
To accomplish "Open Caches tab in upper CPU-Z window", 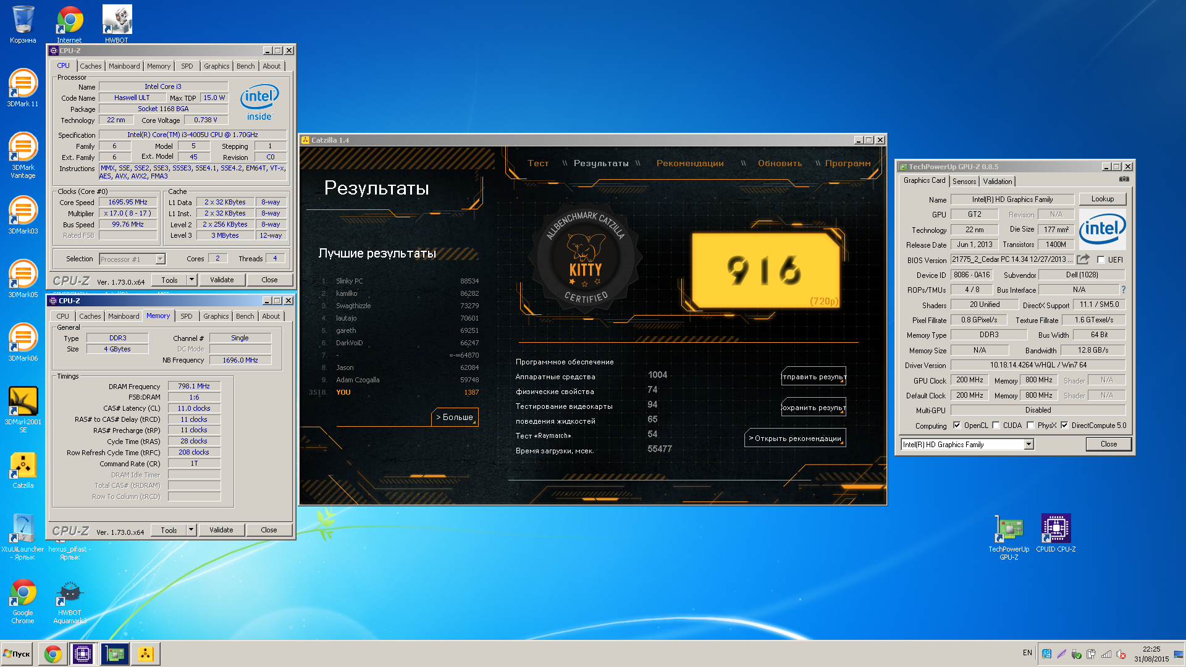I will [x=91, y=66].
